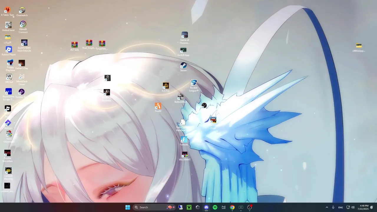Select the R.E.P.O. desktop icon
377x212 pixels.
point(166,87)
